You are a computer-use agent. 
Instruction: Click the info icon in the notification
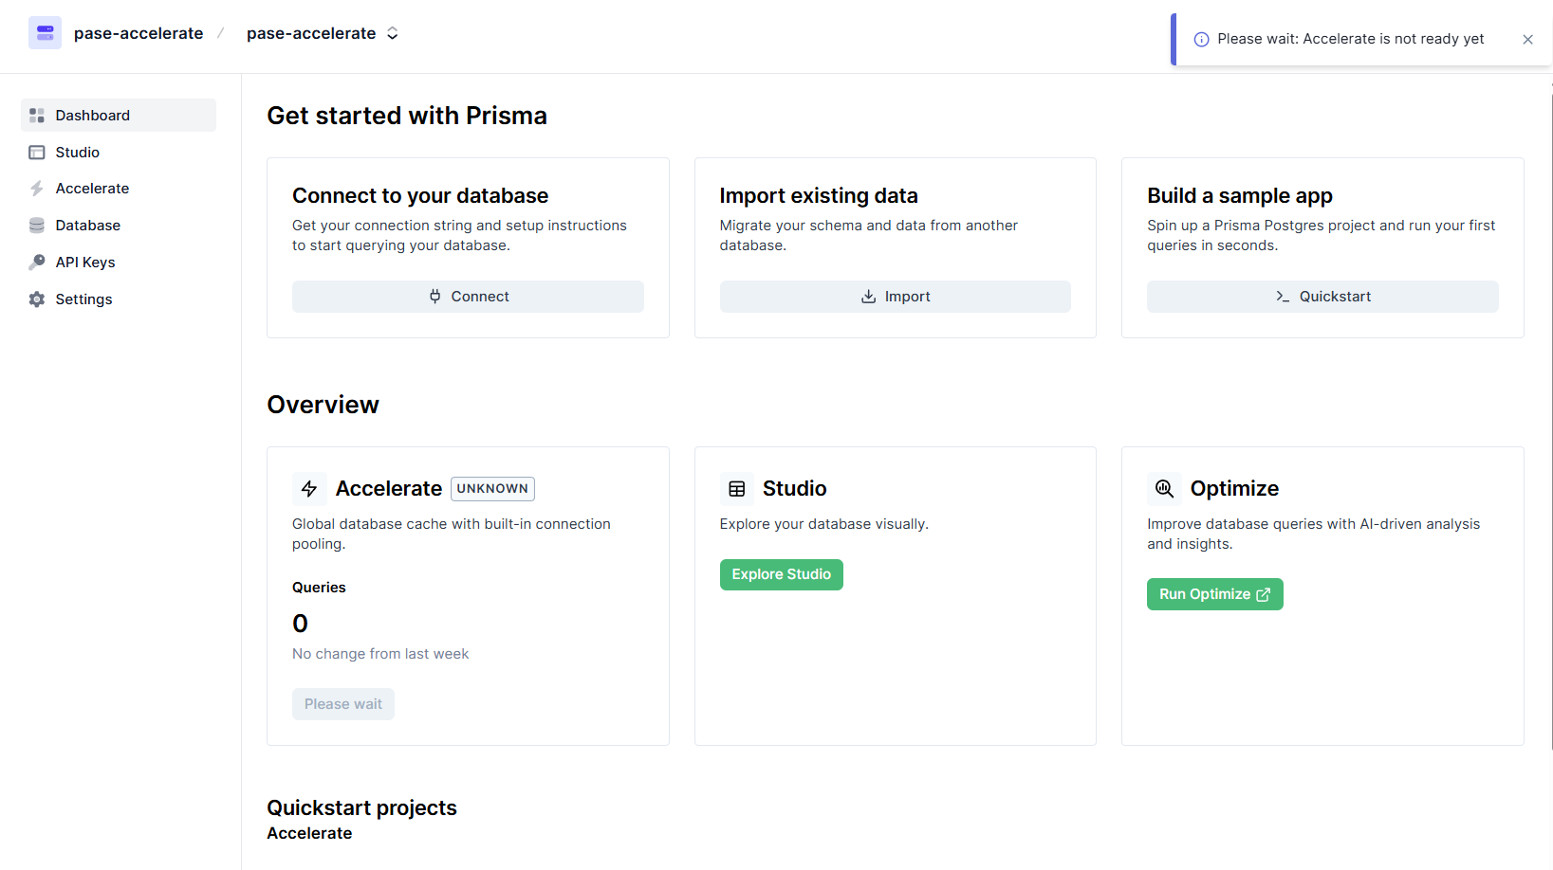[x=1201, y=40]
